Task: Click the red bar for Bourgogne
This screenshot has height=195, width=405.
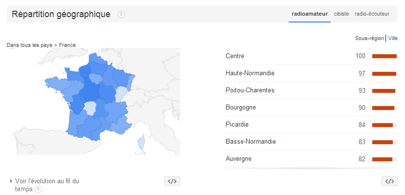Action: pos(383,108)
